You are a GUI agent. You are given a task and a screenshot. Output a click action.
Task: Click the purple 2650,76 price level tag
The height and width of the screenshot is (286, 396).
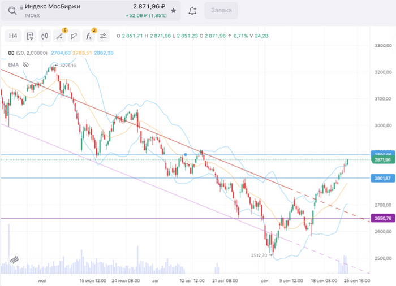click(x=382, y=218)
